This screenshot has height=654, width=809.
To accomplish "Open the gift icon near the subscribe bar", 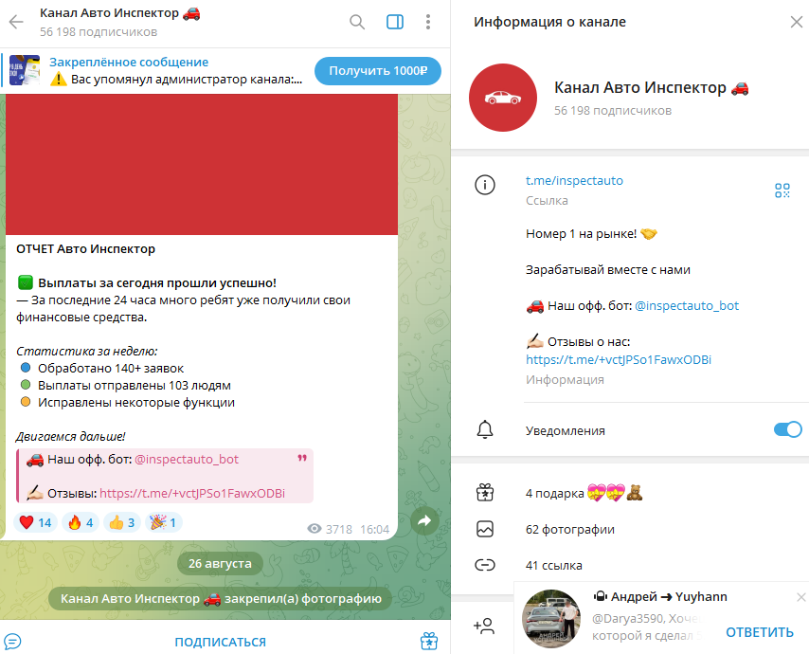I will coord(429,641).
